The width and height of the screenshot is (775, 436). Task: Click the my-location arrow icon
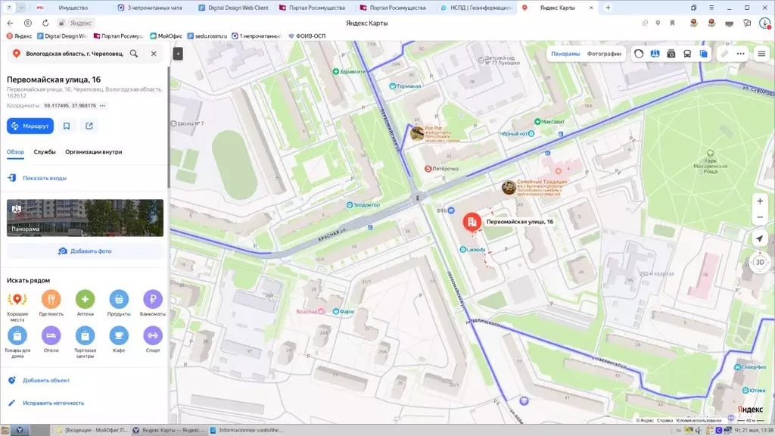(x=760, y=238)
